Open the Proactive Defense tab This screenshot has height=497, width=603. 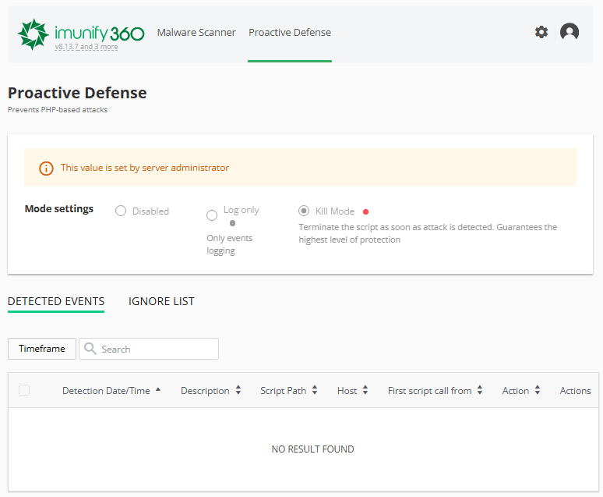[290, 32]
